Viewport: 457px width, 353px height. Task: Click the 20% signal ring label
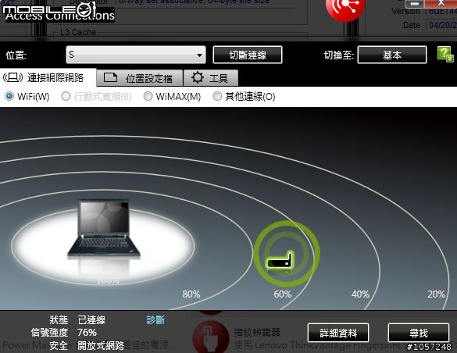(437, 294)
